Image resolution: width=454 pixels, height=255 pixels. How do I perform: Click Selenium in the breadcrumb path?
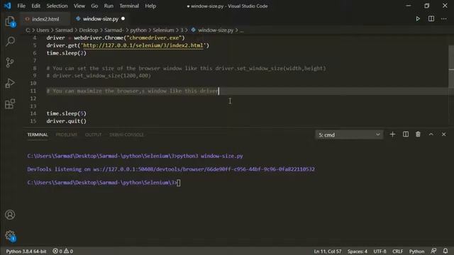[163, 30]
